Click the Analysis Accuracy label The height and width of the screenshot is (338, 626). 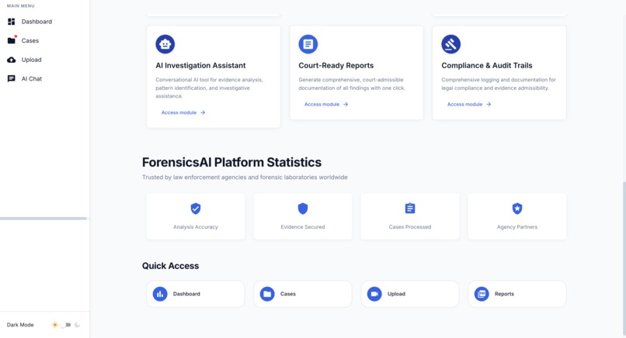[x=196, y=227]
